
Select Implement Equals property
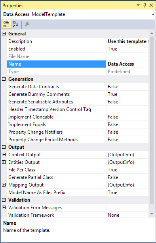point(56,124)
